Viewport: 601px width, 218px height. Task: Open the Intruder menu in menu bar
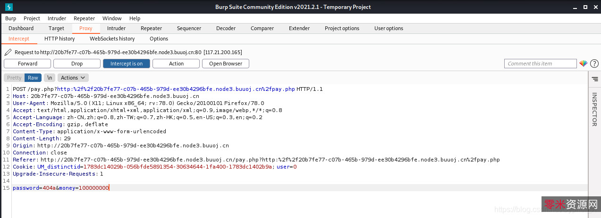click(57, 18)
